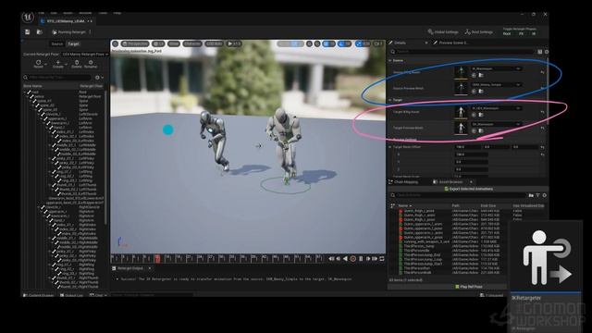592x333 pixels.
Task: Click the Target IK Rig Asset thumbnail
Action: tap(461, 112)
